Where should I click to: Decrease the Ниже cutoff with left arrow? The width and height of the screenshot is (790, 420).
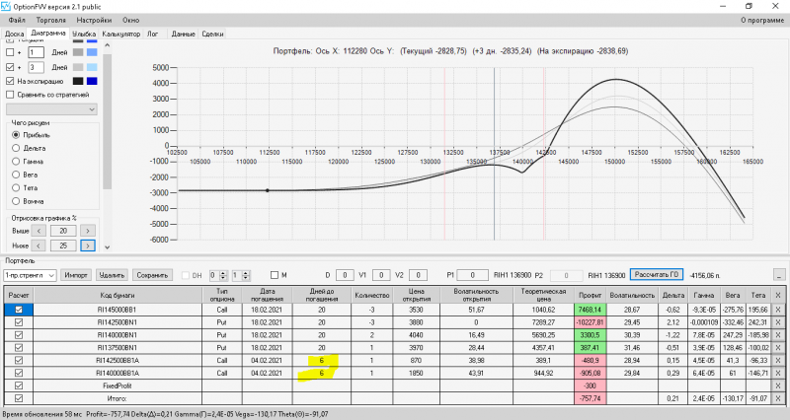(x=39, y=245)
